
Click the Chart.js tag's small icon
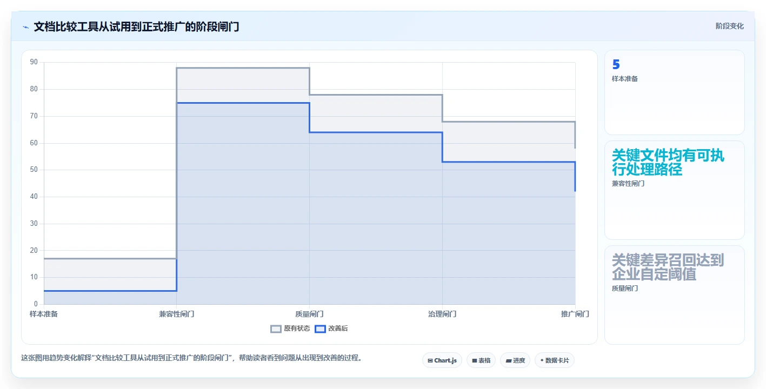tap(430, 360)
